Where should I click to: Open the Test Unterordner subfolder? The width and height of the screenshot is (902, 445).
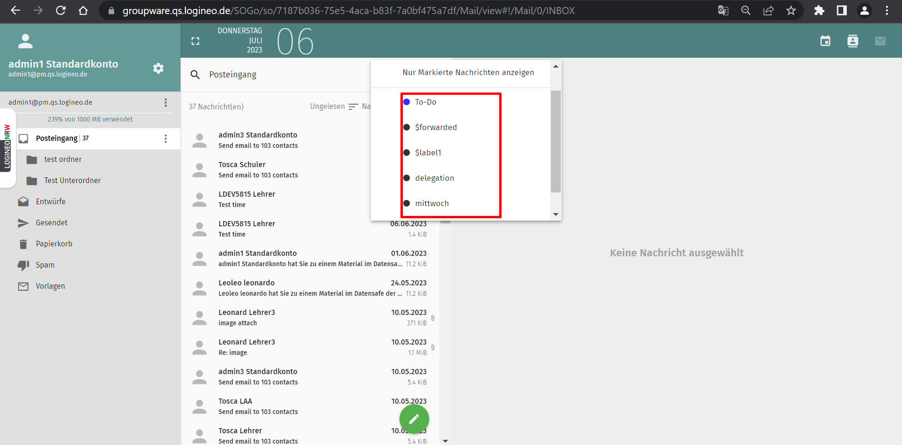click(x=72, y=181)
